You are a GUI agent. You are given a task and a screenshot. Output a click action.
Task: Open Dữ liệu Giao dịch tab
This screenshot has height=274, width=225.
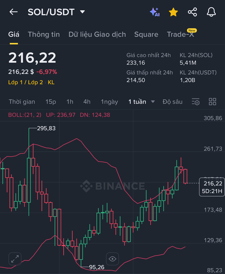pyautogui.click(x=97, y=34)
